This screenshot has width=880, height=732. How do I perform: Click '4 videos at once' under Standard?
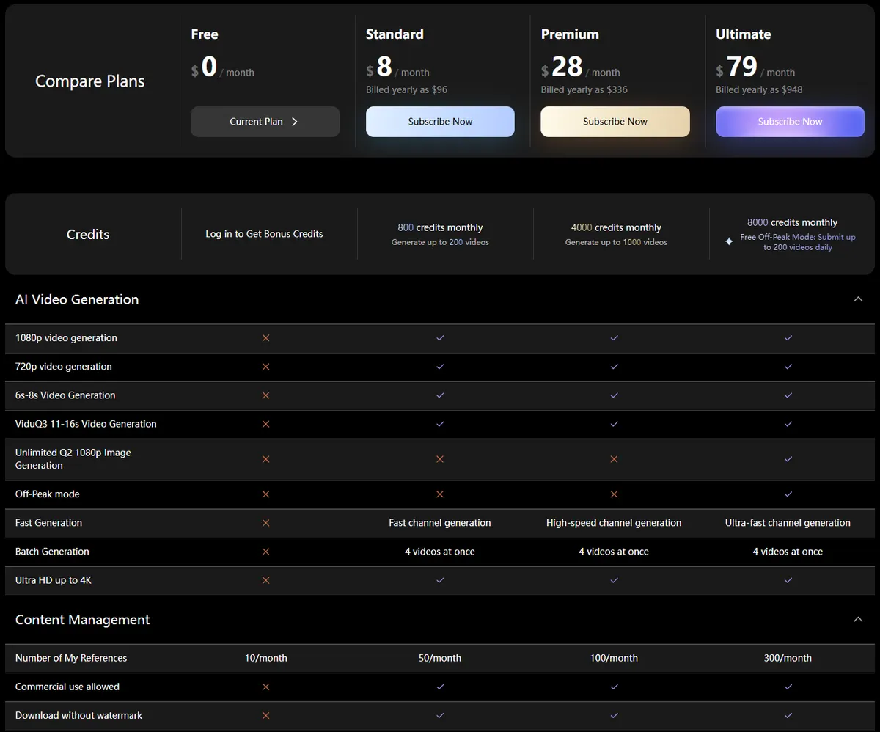click(440, 552)
